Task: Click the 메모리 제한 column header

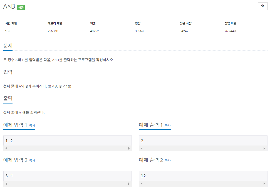Action: click(55, 23)
